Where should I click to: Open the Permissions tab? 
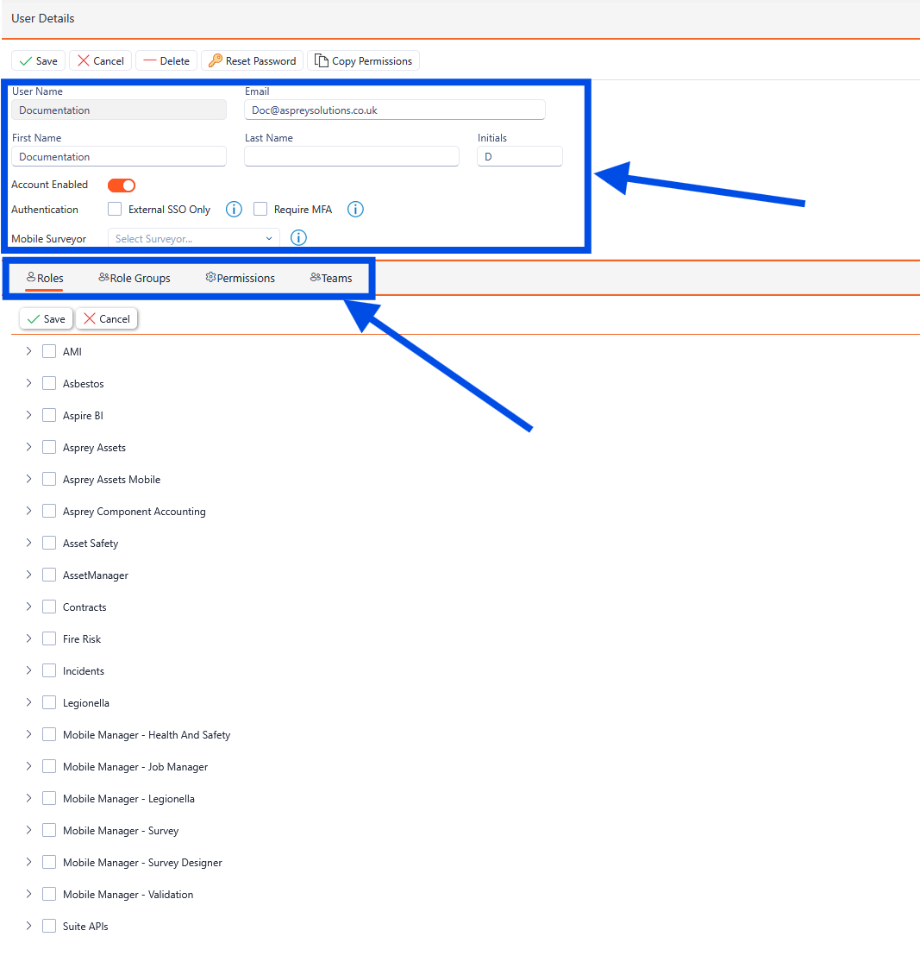[x=241, y=278]
